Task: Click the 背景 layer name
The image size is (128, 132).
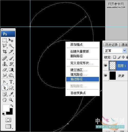Action: coord(121,76)
